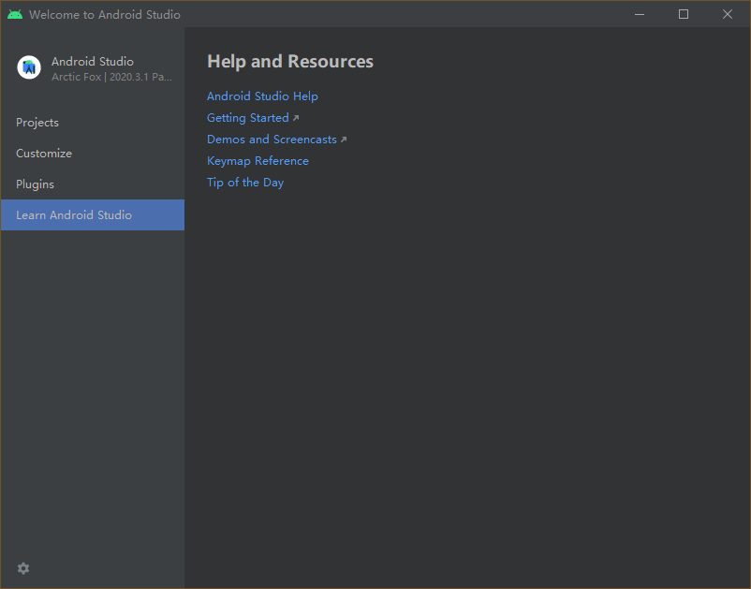Image resolution: width=751 pixels, height=589 pixels.
Task: Close the Welcome to Android Studio window
Action: pos(728,14)
